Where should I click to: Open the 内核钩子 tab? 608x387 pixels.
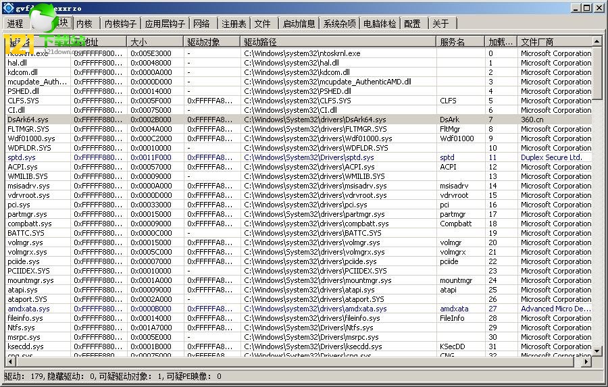click(121, 24)
